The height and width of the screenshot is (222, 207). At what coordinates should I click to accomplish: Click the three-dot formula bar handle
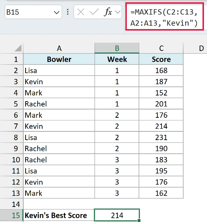pyautogui.click(x=68, y=12)
